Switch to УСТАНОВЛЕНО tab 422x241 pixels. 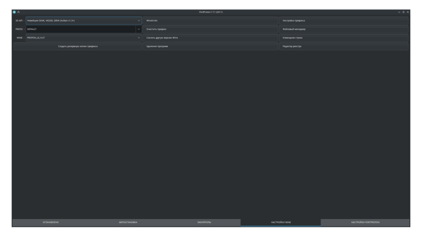(51, 222)
